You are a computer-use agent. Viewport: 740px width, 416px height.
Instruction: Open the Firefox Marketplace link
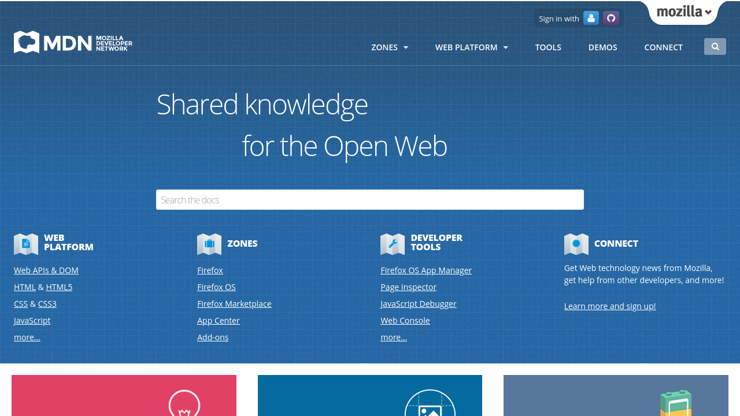(x=234, y=304)
